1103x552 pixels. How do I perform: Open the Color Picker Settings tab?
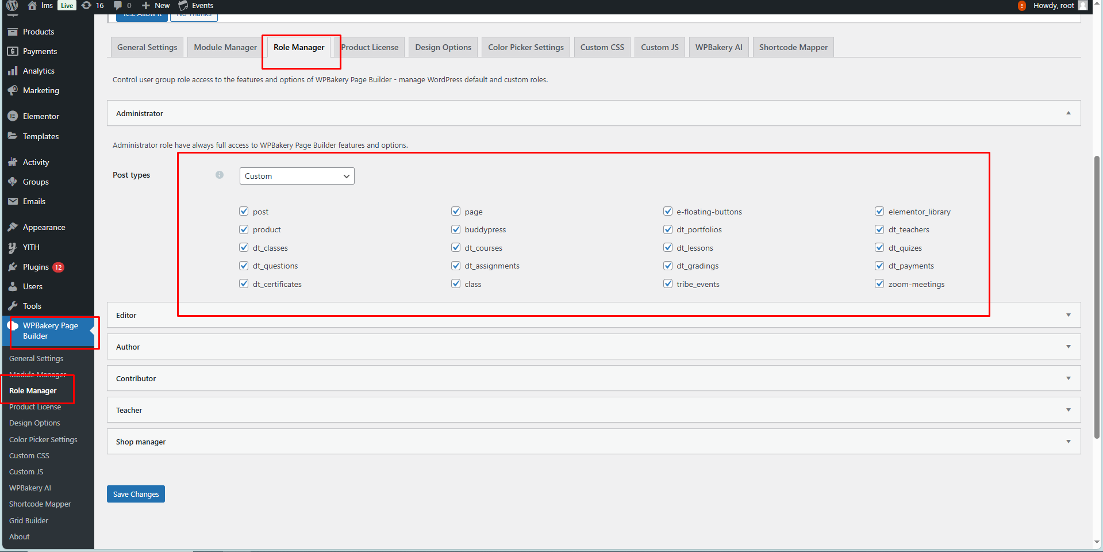526,47
